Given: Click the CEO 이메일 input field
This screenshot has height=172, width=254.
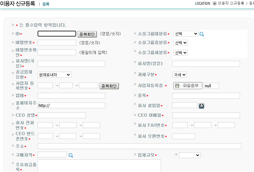Looking at the screenshot, I should point(206,115).
